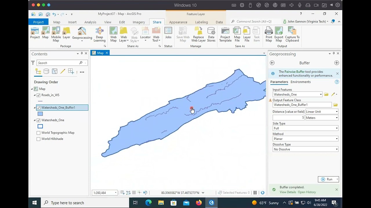Pause map drawing
Screen dimensions: 371x208
coord(255,193)
